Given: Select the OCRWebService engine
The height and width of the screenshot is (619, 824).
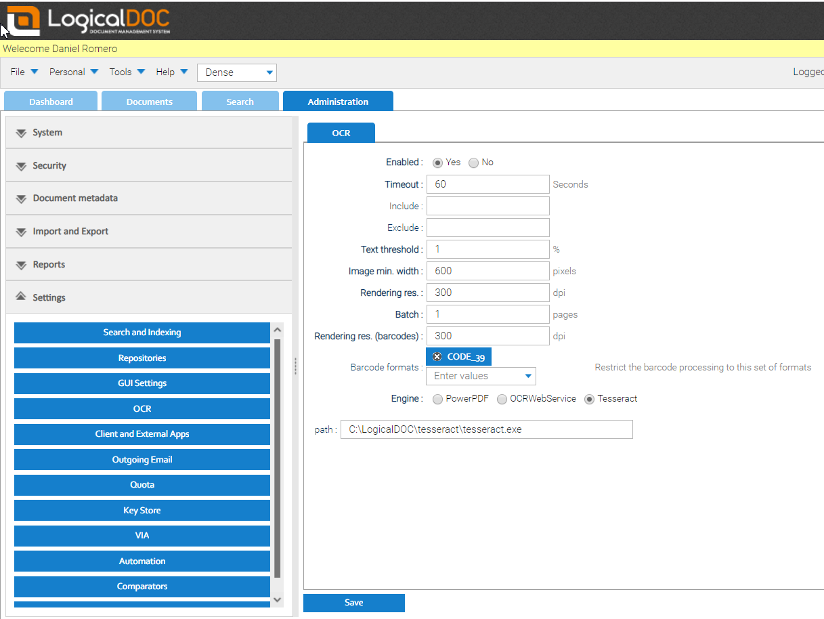Looking at the screenshot, I should coord(502,399).
